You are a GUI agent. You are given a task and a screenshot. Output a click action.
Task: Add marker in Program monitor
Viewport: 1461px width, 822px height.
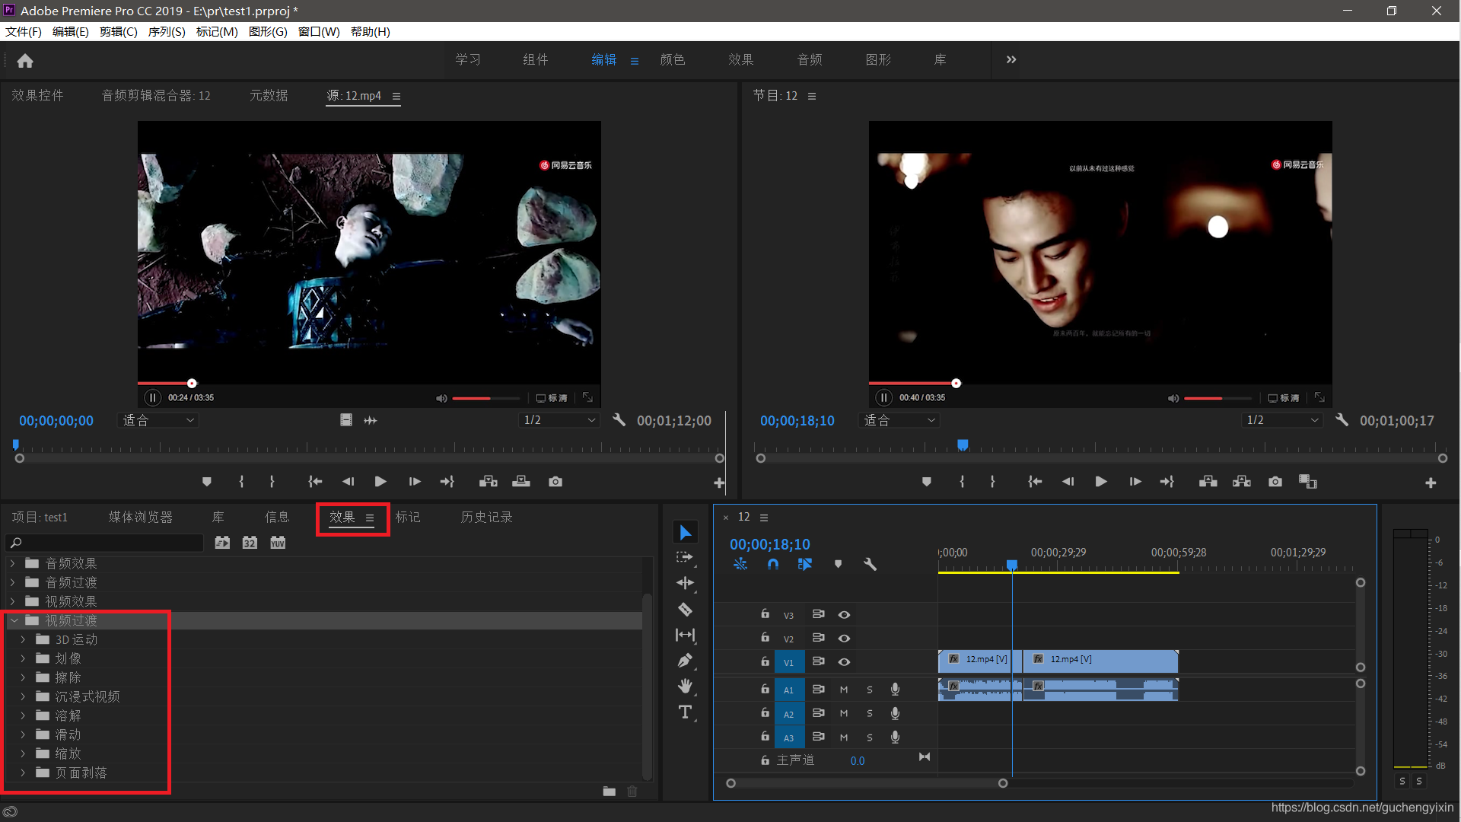(926, 482)
